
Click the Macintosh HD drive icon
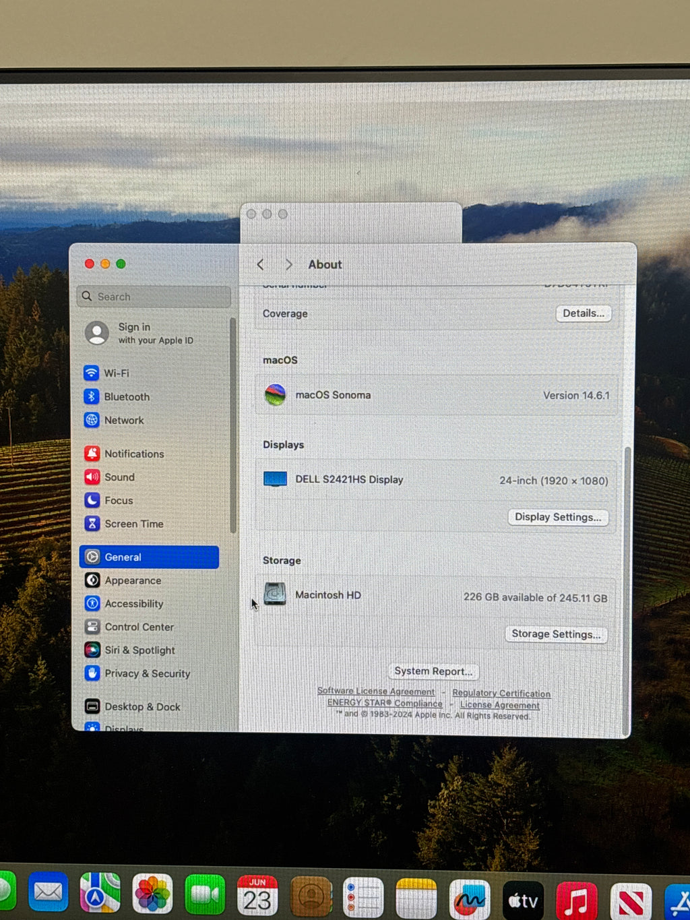[x=275, y=594]
